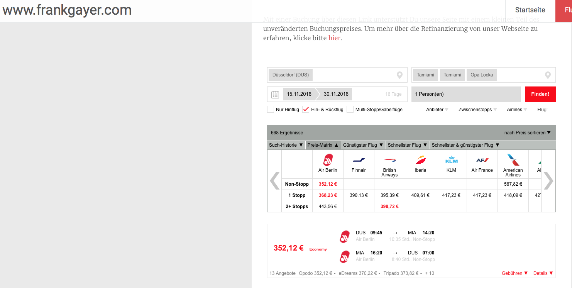572x288 pixels.
Task: Open the Airlines filter dropdown
Action: pos(517,110)
